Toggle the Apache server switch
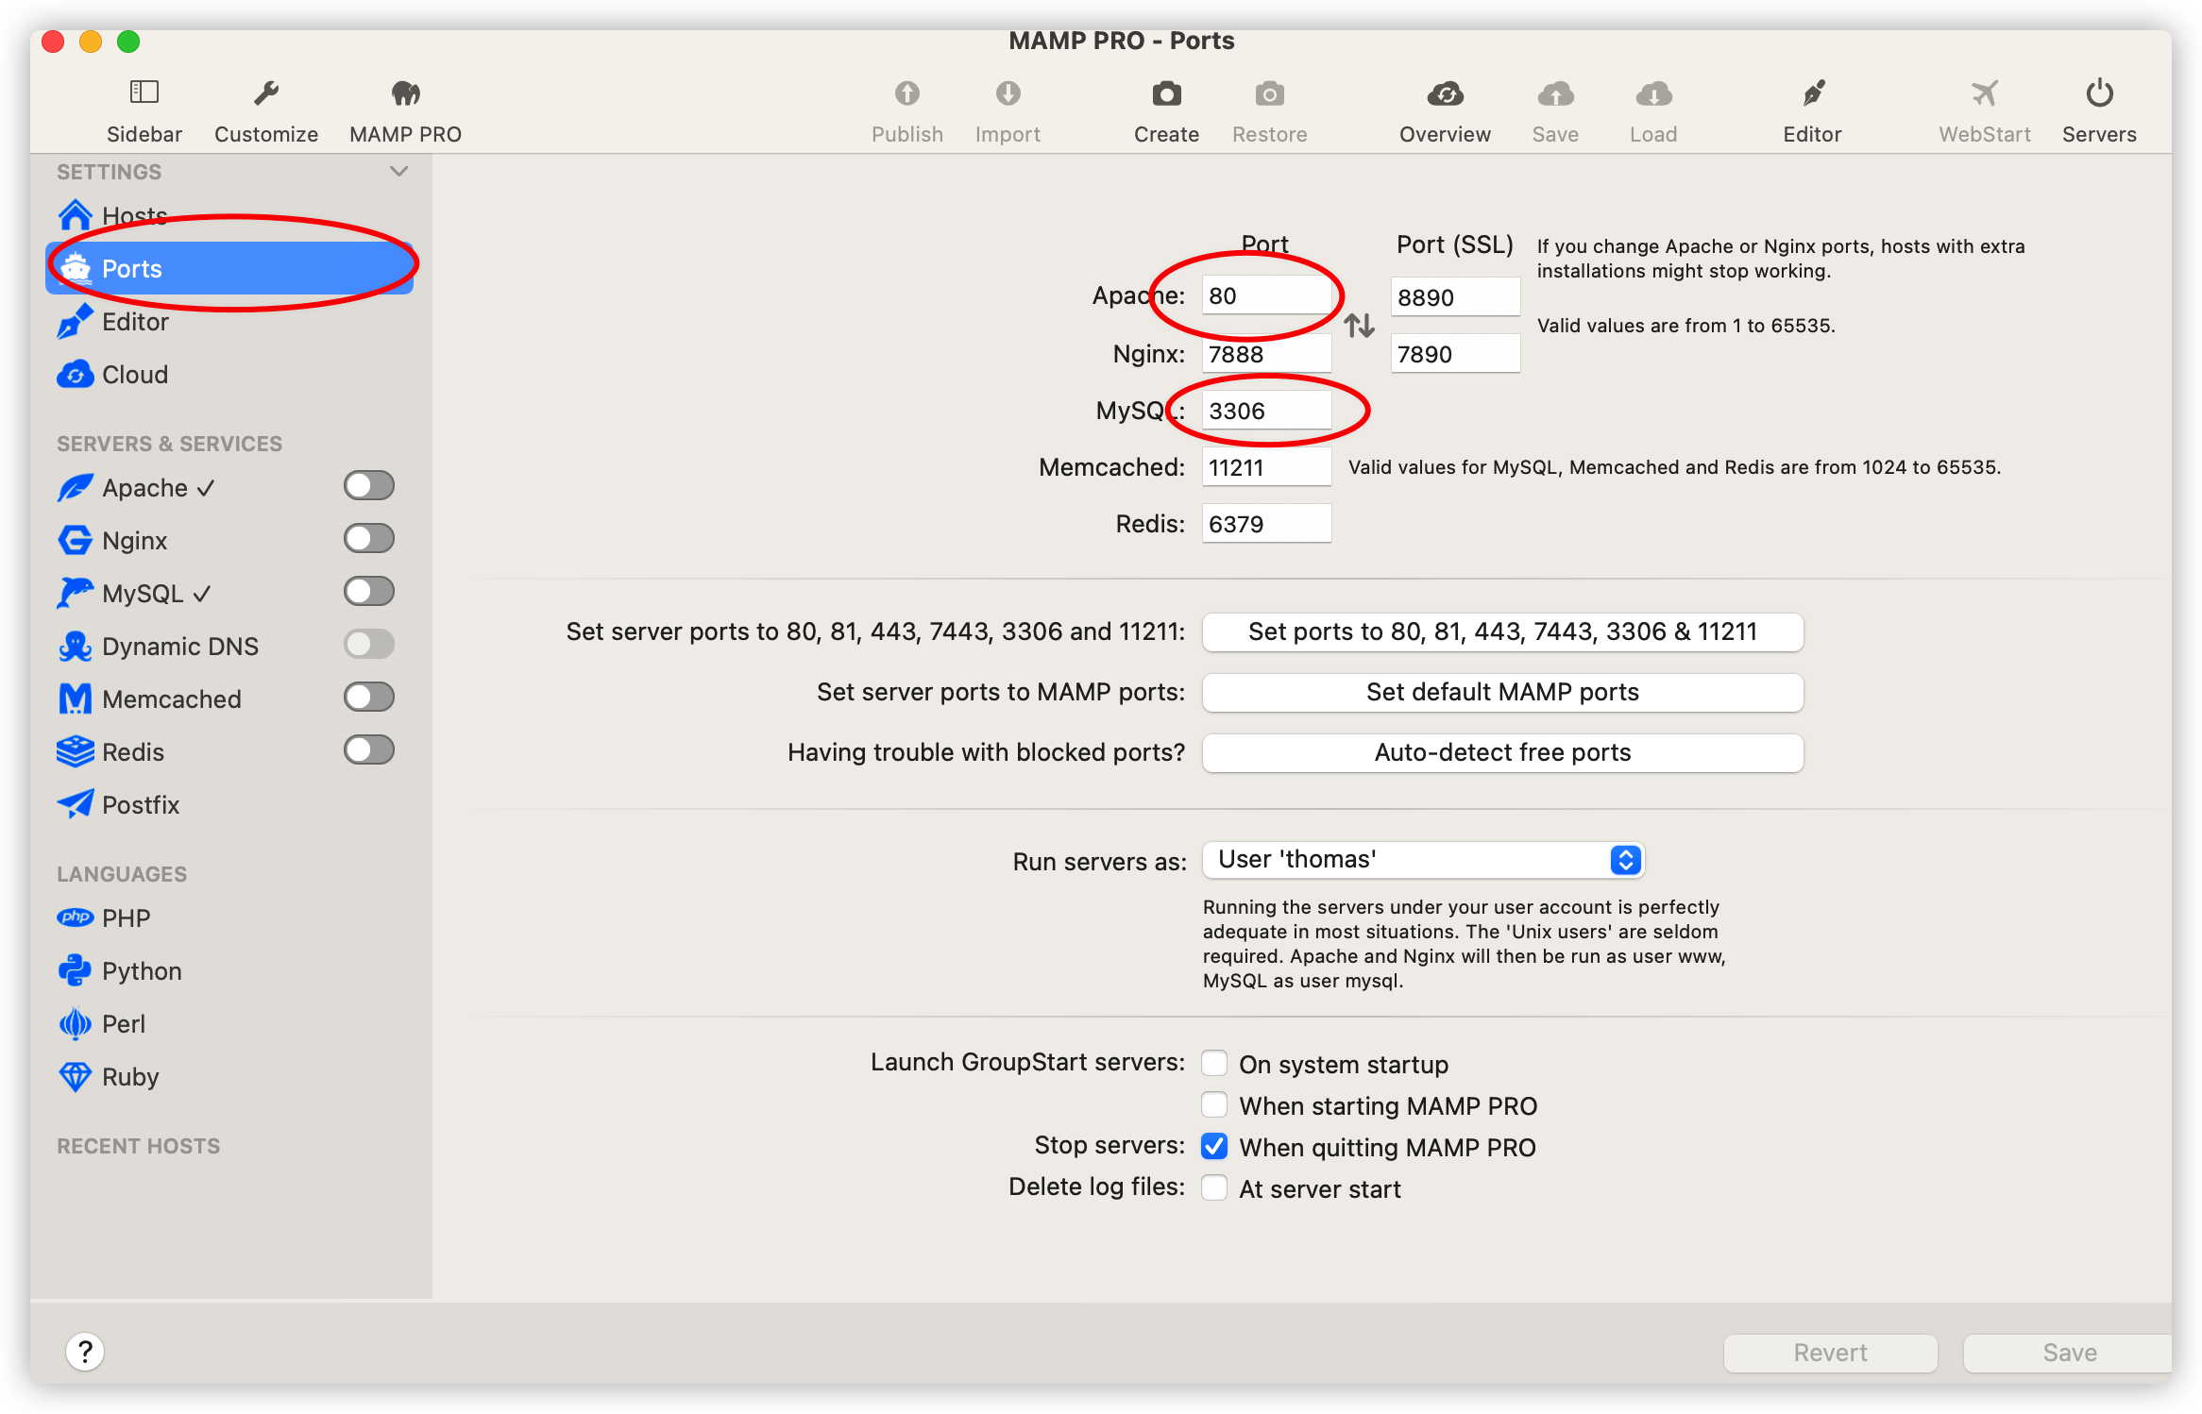This screenshot has height=1414, width=2202. tap(368, 485)
